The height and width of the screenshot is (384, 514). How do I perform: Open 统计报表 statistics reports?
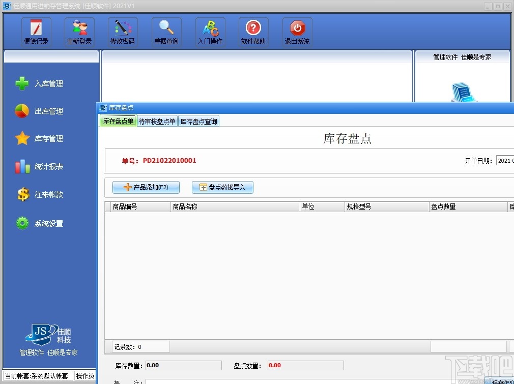pyautogui.click(x=50, y=167)
